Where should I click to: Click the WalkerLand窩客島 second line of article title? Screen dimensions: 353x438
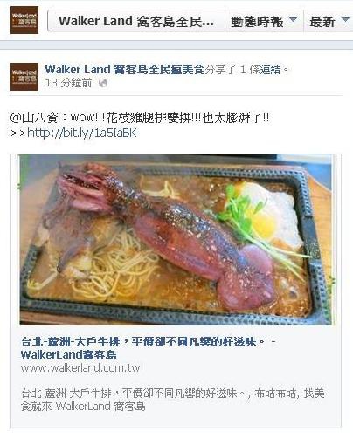tap(69, 354)
